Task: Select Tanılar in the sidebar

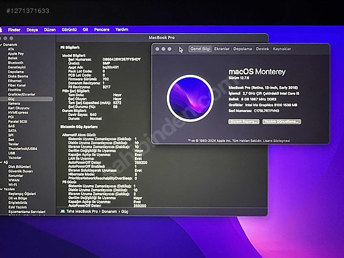Action: pos(14,144)
